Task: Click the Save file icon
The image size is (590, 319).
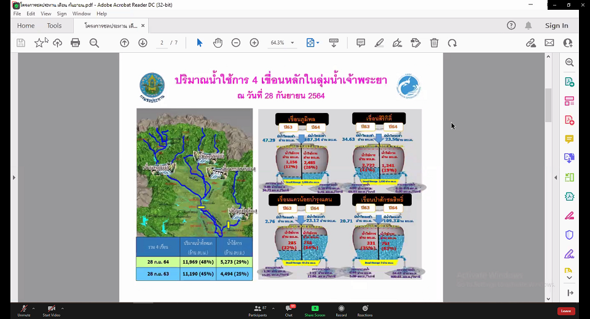Action: 21,43
